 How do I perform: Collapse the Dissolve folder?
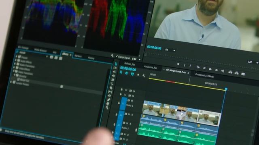click(x=15, y=75)
